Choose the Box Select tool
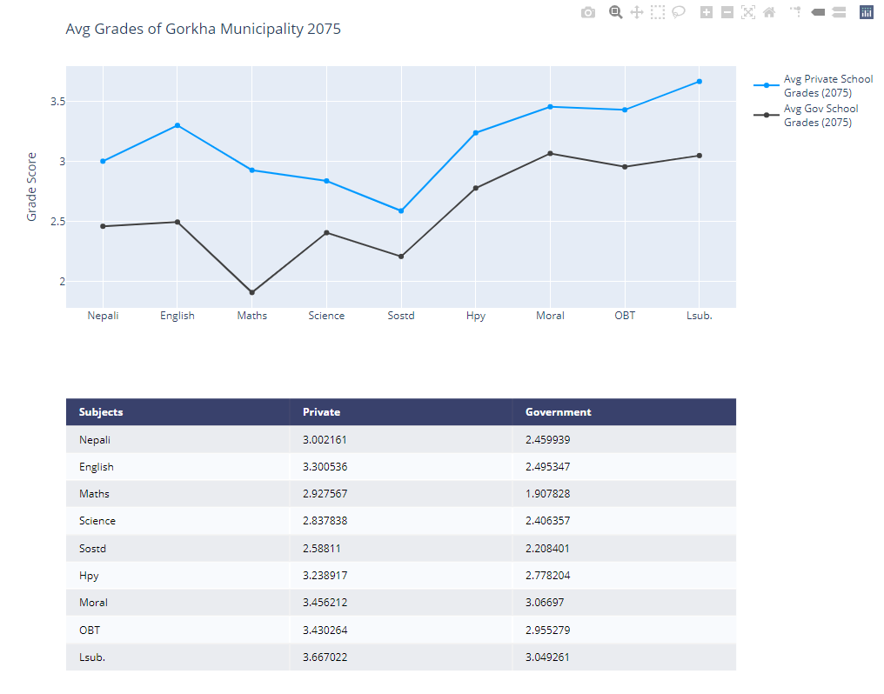The image size is (884, 694). [658, 12]
